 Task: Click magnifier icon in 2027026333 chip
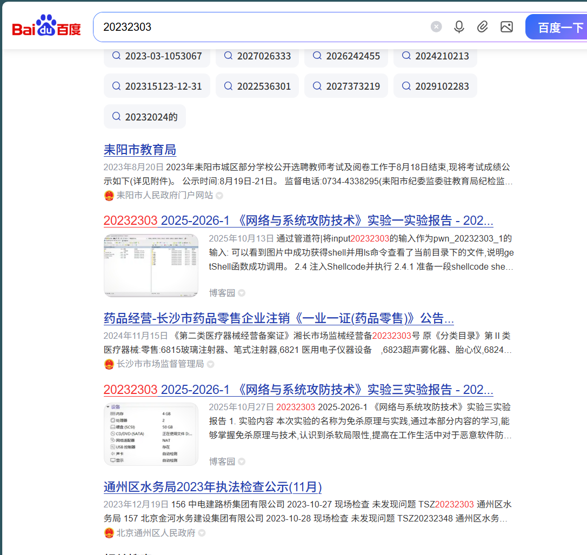(228, 56)
